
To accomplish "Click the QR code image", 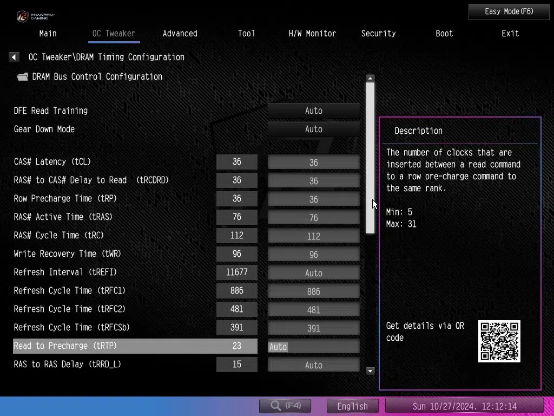I will [499, 341].
